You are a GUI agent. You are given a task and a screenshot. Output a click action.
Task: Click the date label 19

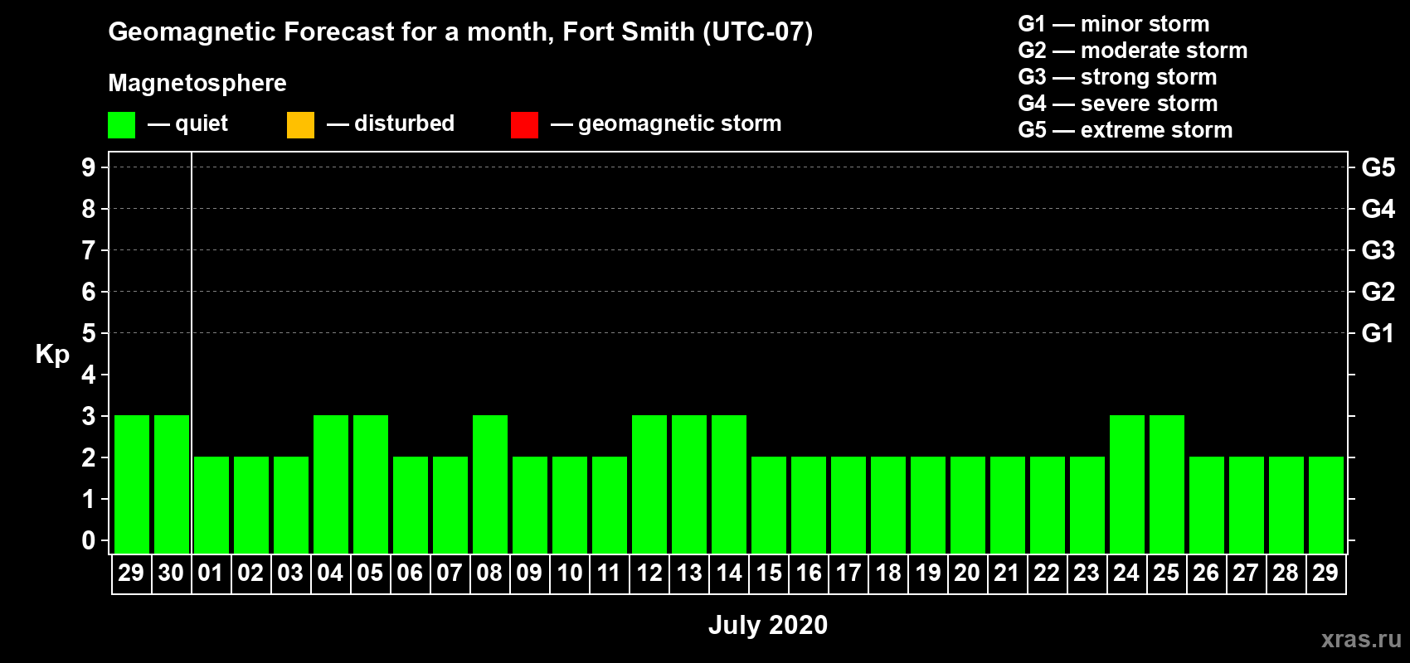pyautogui.click(x=927, y=573)
